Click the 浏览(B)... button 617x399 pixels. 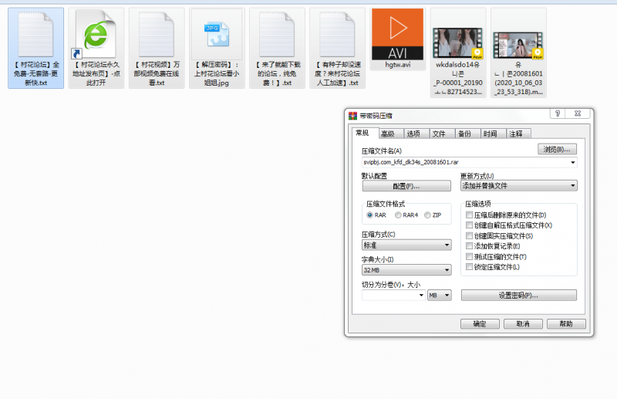tap(557, 149)
